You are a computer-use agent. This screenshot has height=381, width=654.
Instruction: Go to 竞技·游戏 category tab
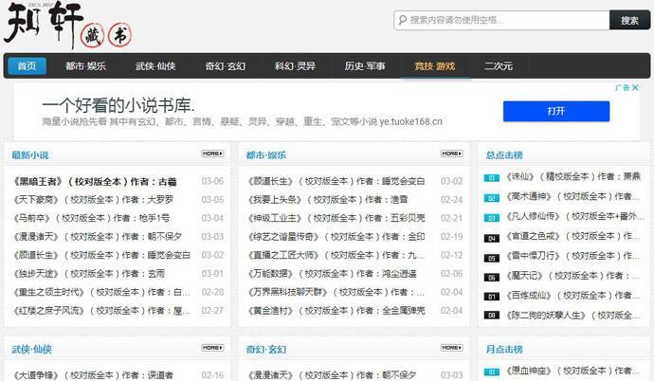pyautogui.click(x=434, y=66)
